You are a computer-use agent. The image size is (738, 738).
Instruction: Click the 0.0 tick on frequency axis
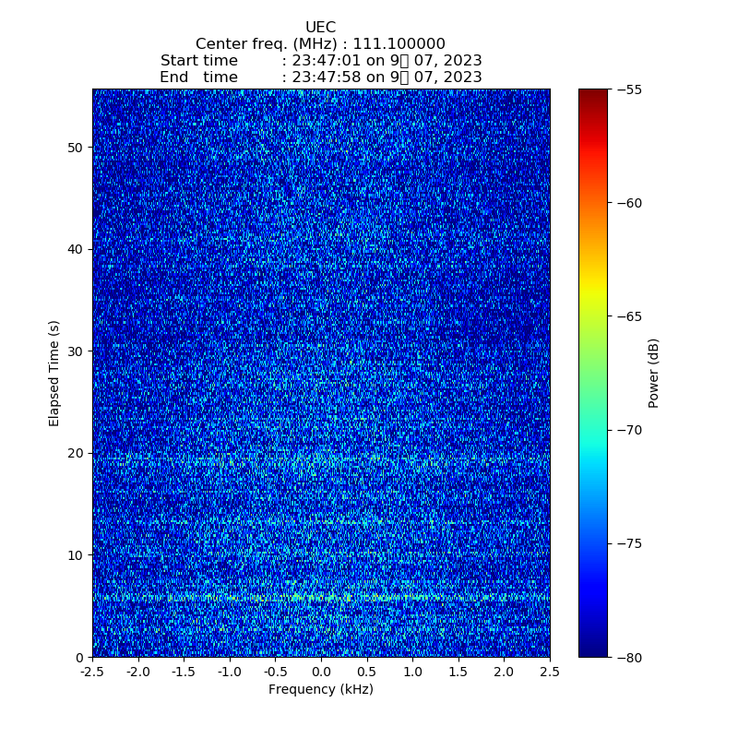tap(321, 672)
